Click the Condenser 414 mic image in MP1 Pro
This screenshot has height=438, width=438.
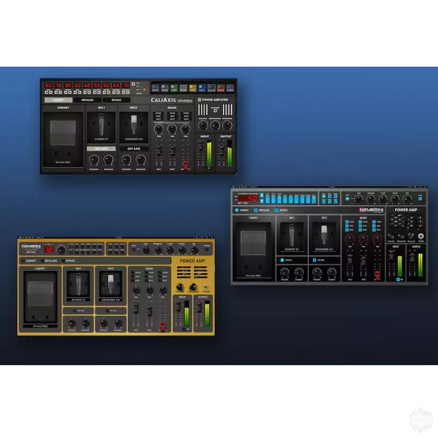point(324,235)
